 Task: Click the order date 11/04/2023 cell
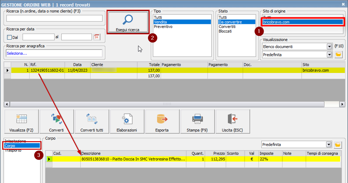point(77,70)
